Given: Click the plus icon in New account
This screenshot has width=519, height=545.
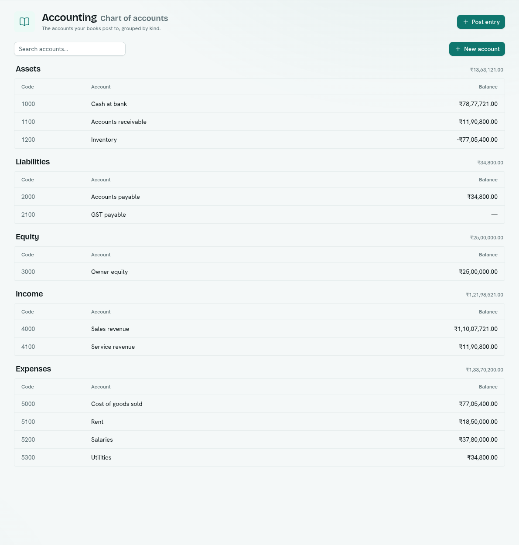Looking at the screenshot, I should coord(458,49).
